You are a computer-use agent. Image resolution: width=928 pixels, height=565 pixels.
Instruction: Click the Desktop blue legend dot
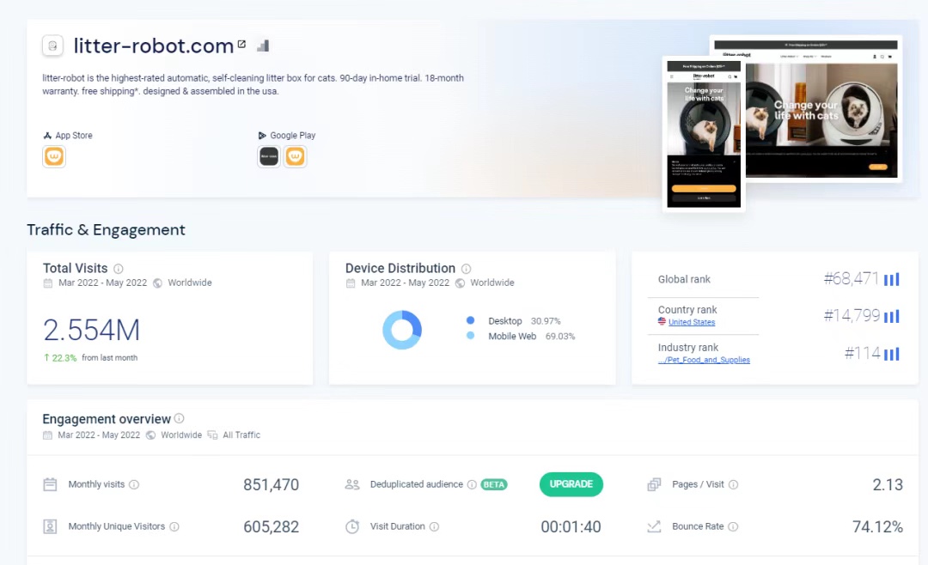point(470,321)
